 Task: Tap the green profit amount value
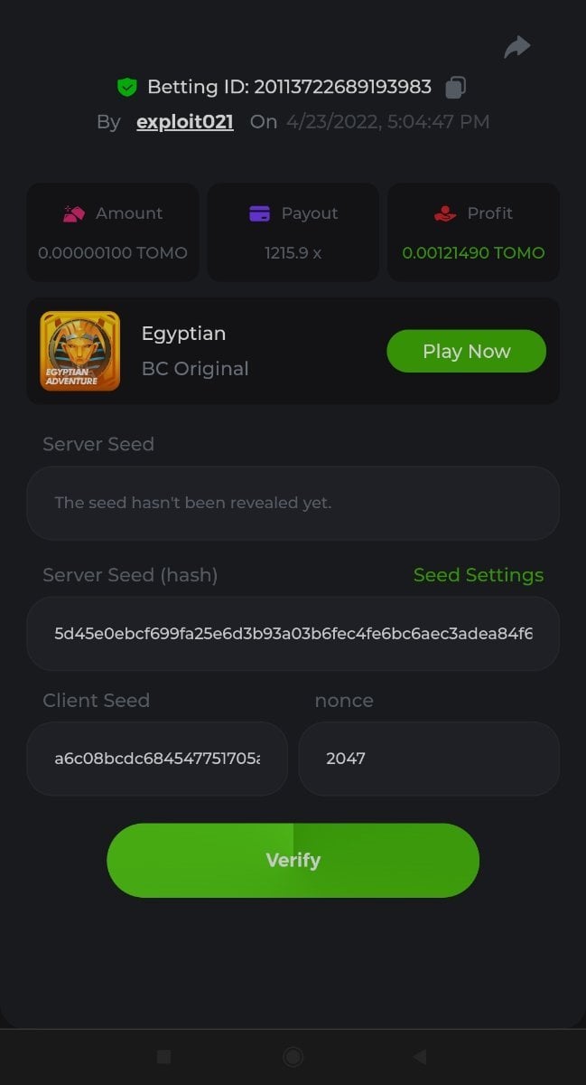[473, 253]
